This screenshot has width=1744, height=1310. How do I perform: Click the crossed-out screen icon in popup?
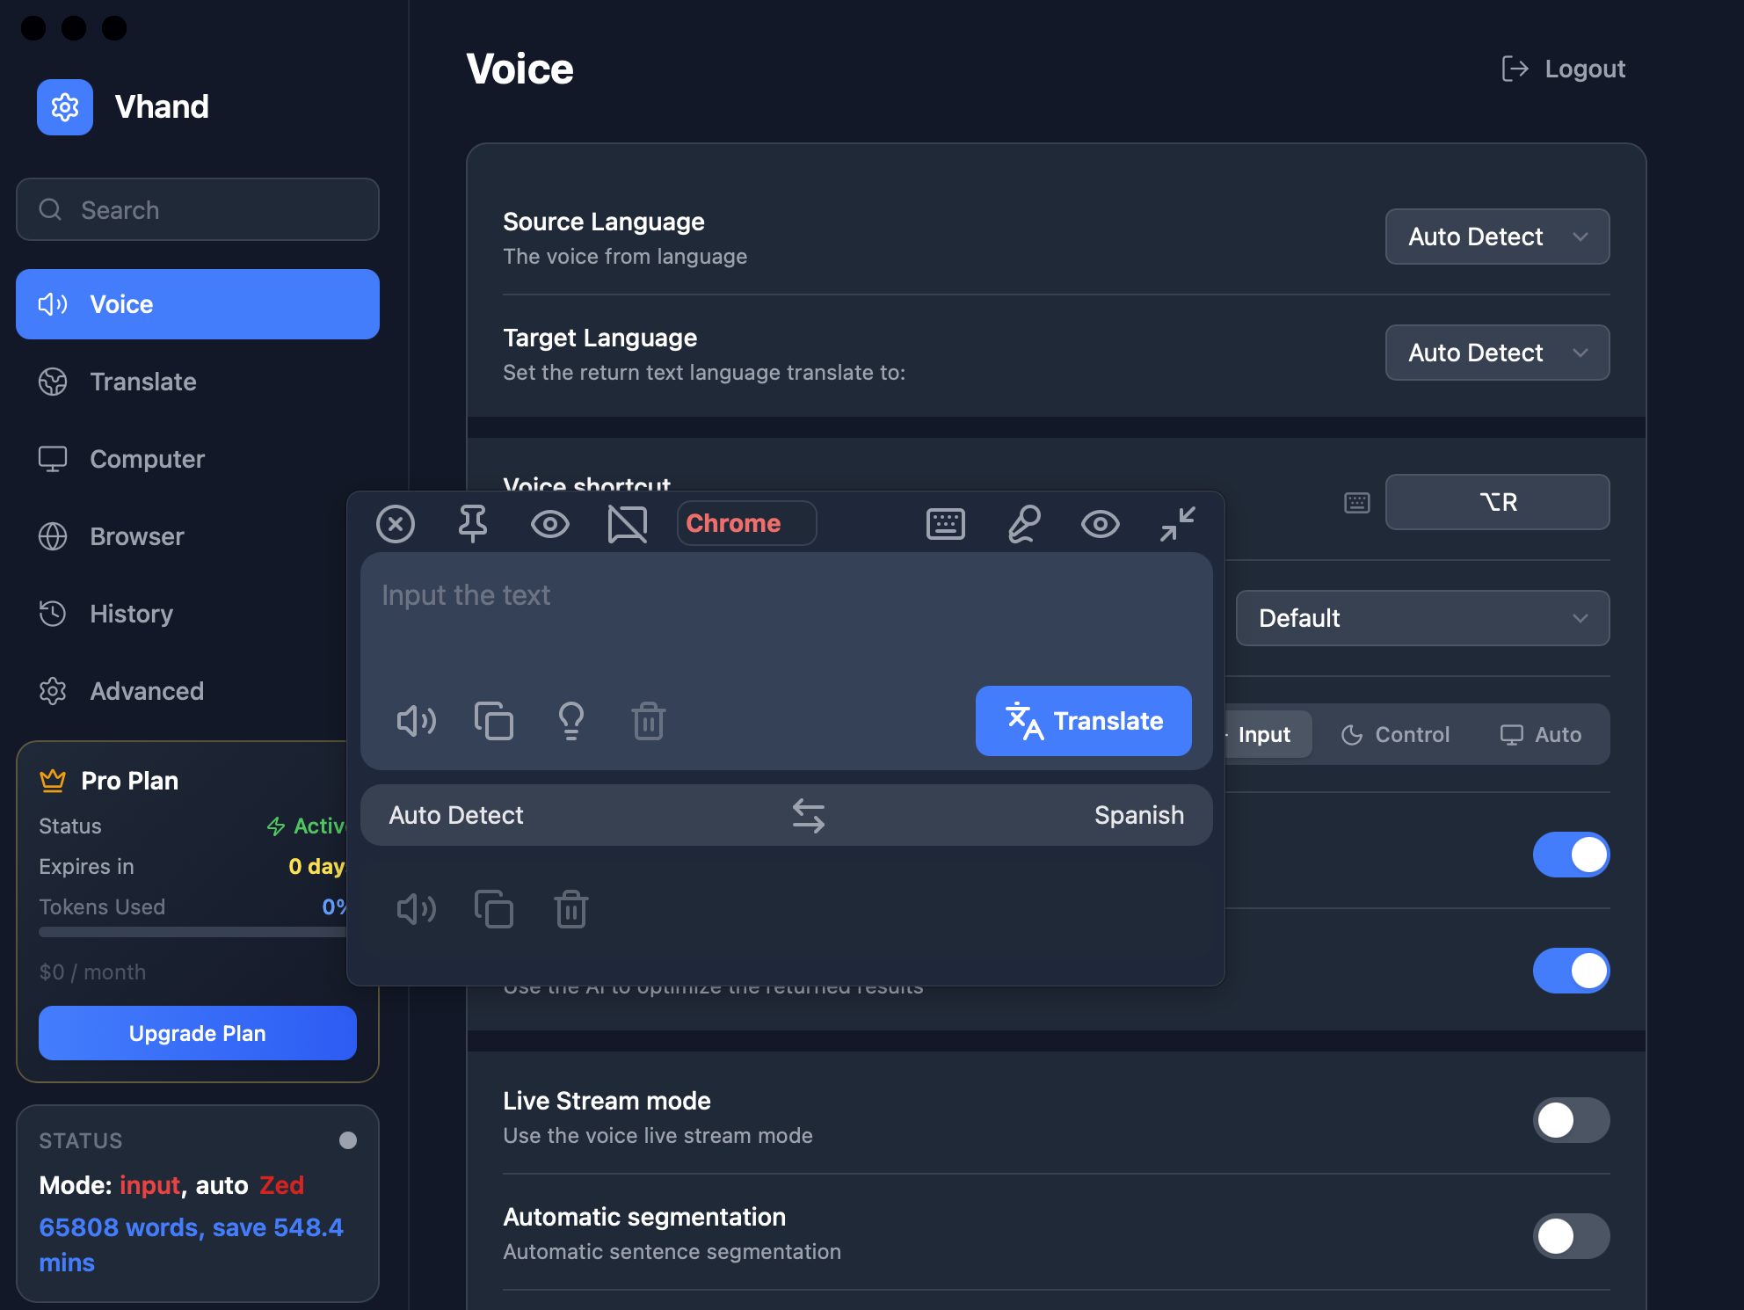[627, 524]
